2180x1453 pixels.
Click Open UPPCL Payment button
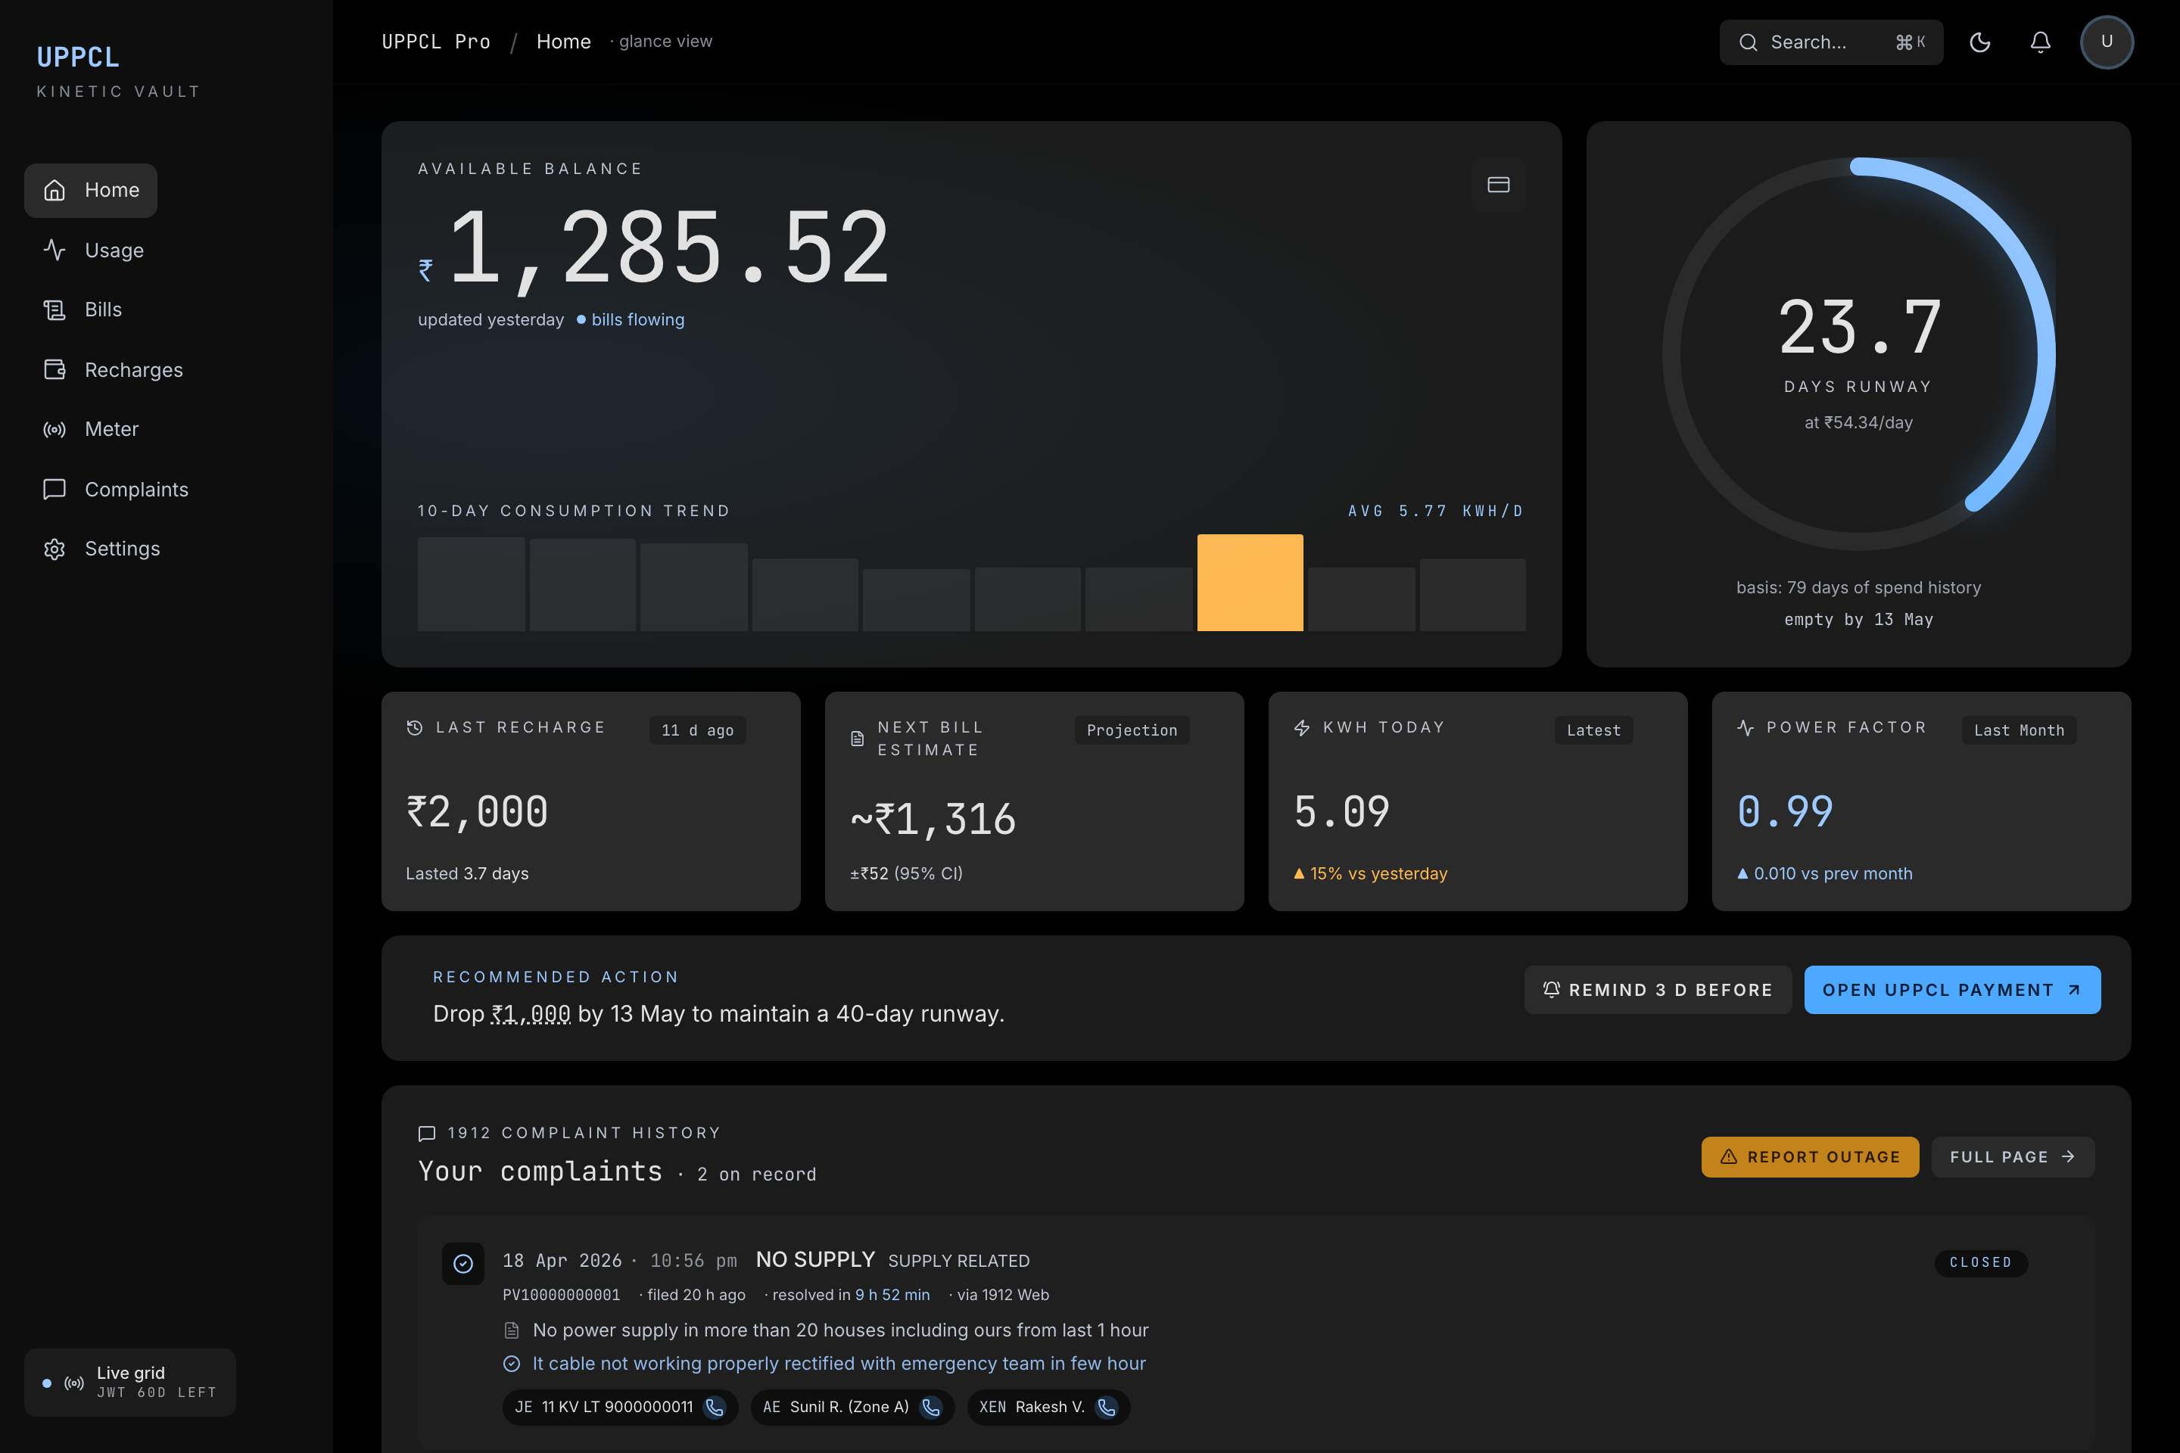click(x=1951, y=990)
